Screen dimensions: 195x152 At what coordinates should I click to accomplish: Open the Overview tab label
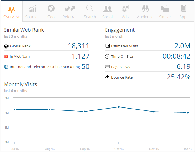tap(12, 17)
